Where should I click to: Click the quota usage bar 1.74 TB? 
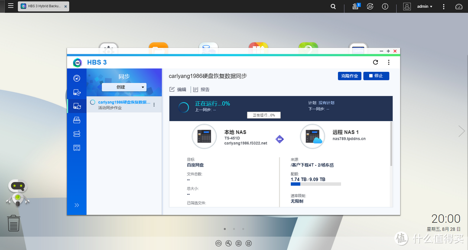point(316,184)
